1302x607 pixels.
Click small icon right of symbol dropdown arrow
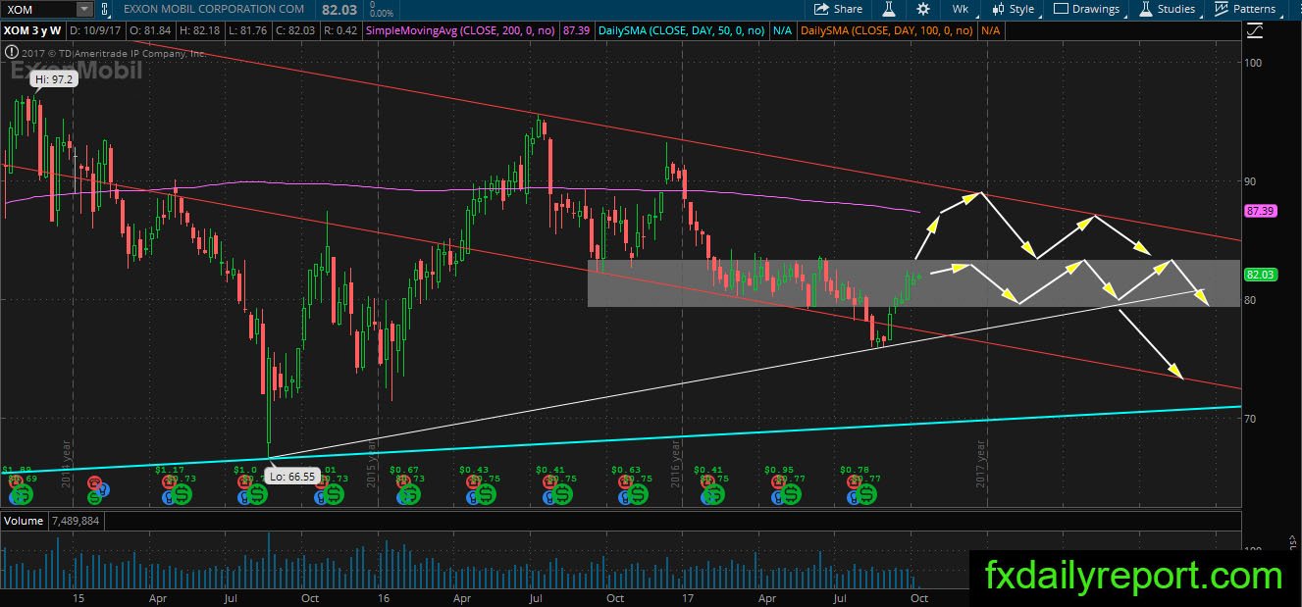(x=106, y=9)
